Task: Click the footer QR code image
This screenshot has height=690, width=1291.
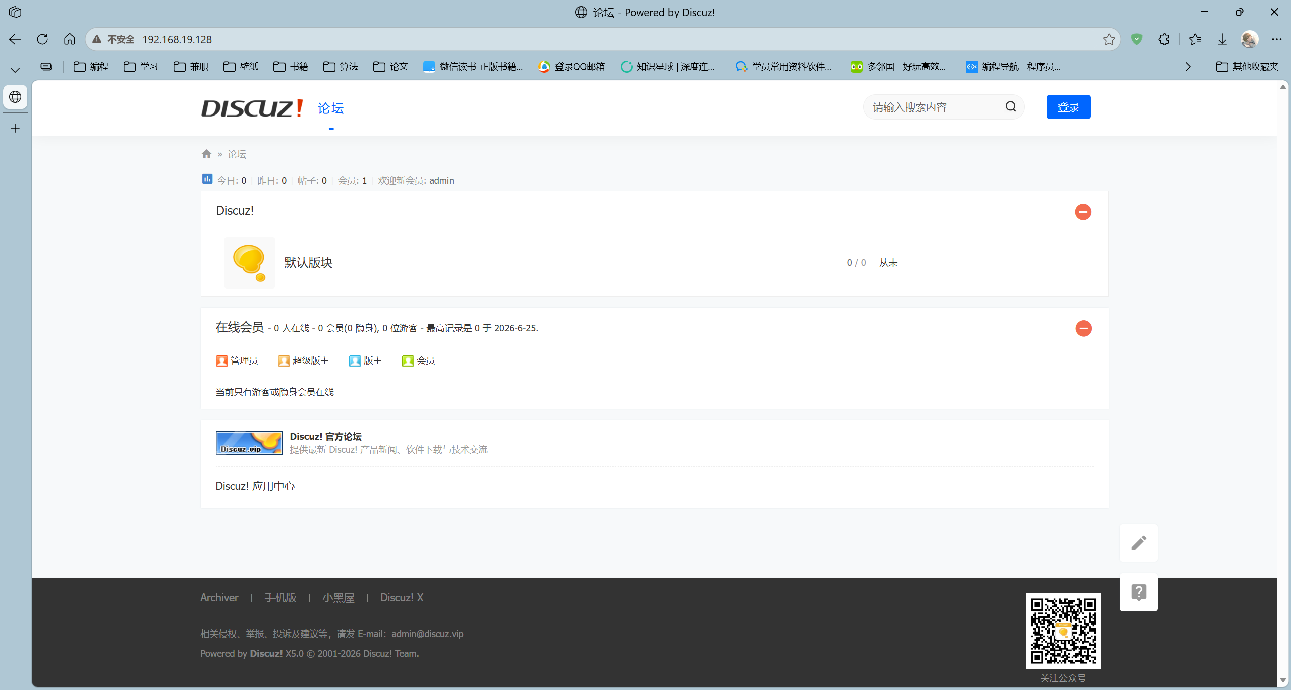Action: pos(1063,630)
